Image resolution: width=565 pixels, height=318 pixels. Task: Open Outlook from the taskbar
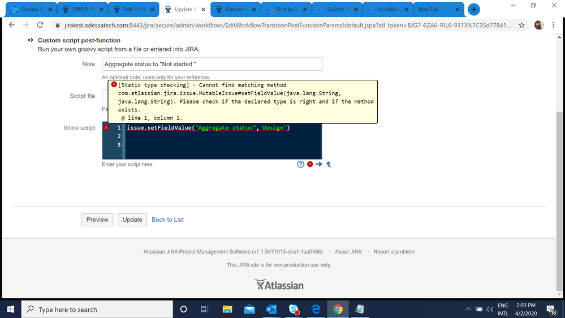[x=271, y=310]
